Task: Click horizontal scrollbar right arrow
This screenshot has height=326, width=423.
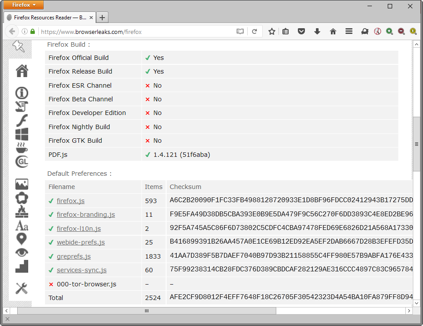Action: click(x=409, y=311)
